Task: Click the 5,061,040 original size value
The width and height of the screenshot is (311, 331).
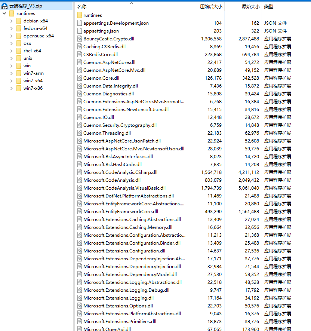Action: tap(249, 188)
